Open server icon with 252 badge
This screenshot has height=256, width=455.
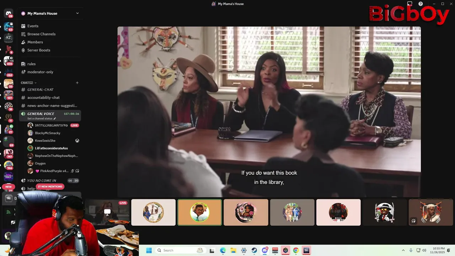(x=8, y=73)
